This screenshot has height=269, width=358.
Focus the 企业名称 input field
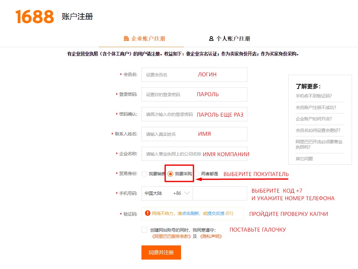click(x=194, y=154)
